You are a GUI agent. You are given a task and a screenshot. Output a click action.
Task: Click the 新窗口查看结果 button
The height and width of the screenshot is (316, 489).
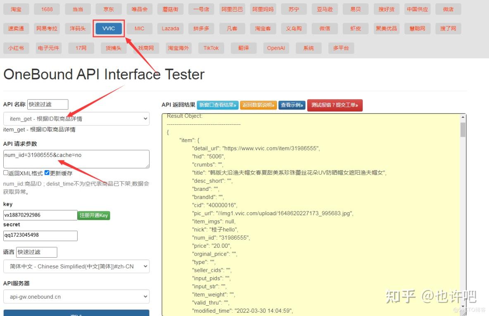[218, 105]
